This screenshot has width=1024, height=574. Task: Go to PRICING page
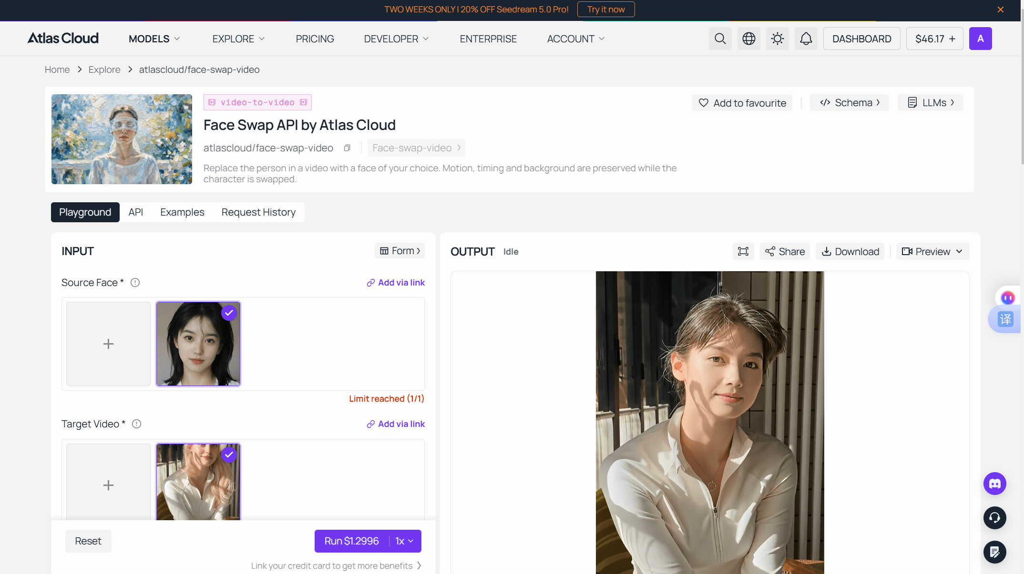(315, 39)
